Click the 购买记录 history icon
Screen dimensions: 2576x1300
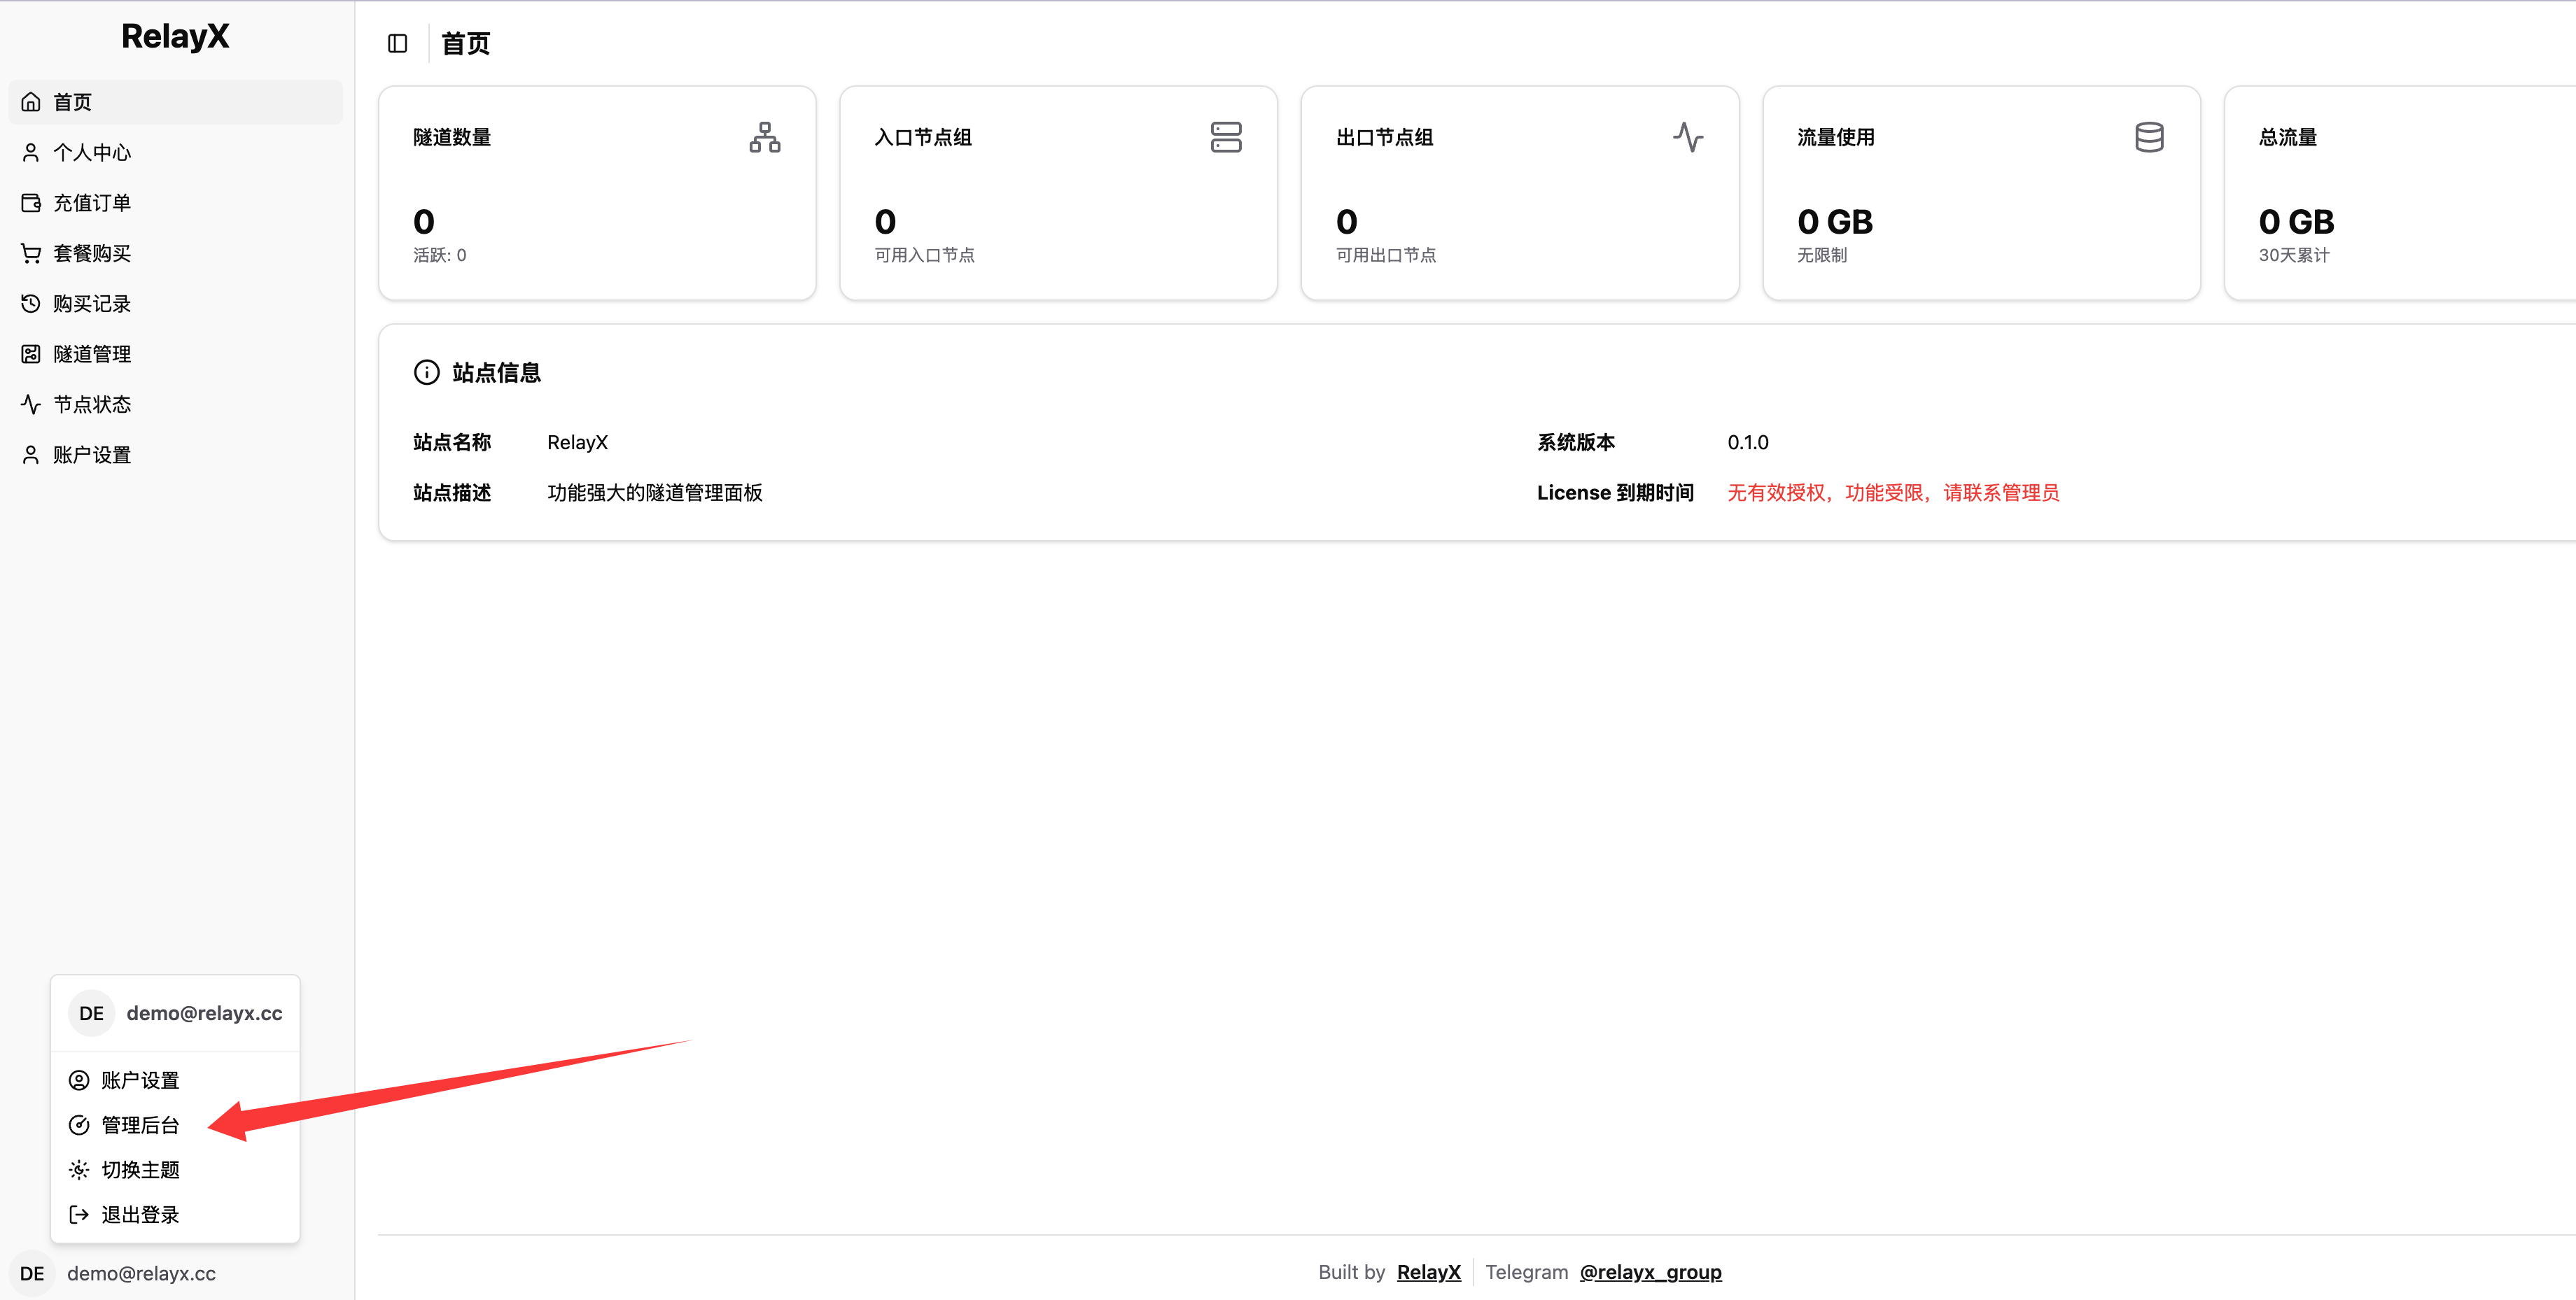(30, 303)
